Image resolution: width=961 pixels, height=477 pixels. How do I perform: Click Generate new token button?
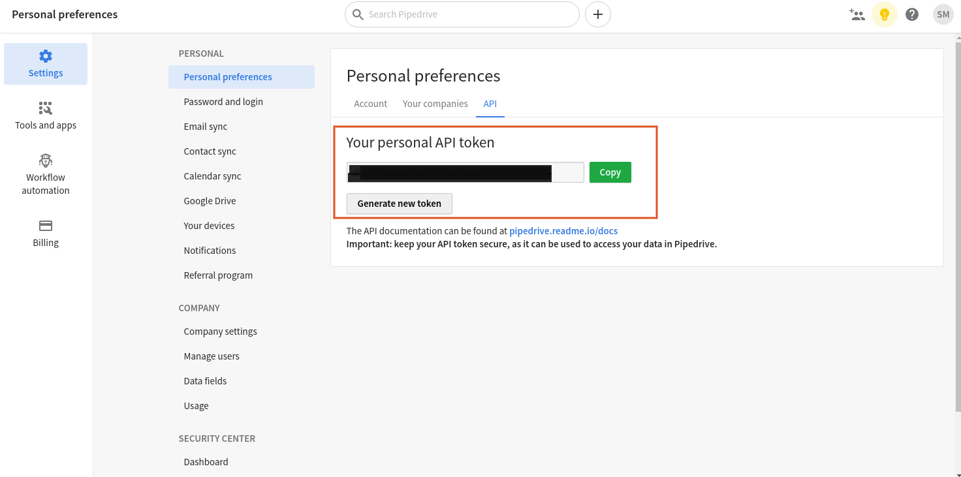pyautogui.click(x=399, y=204)
